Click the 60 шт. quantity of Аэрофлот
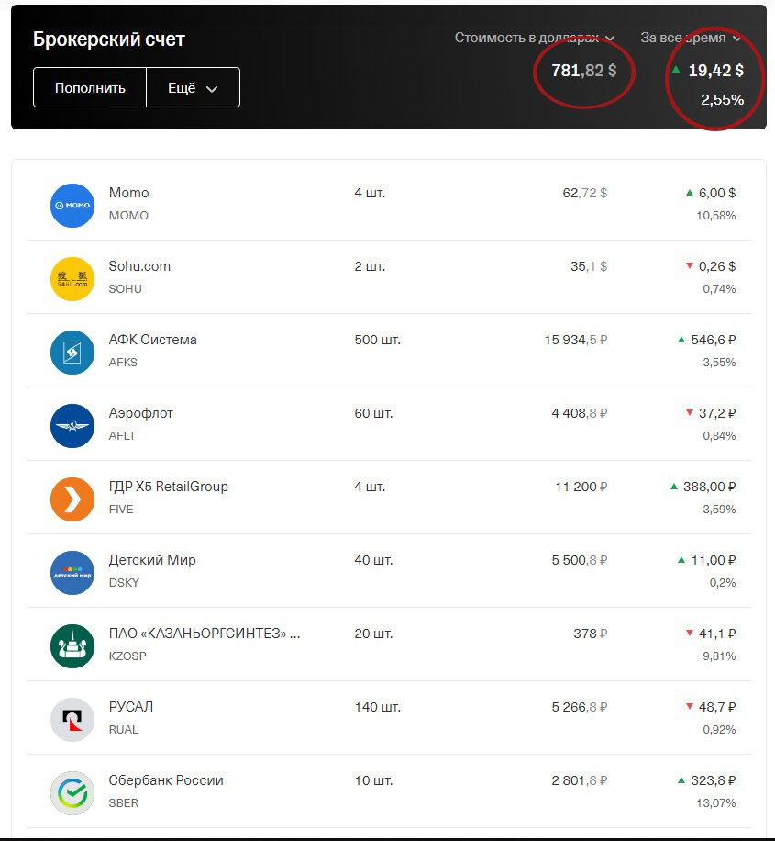The height and width of the screenshot is (841, 775). pyautogui.click(x=373, y=413)
